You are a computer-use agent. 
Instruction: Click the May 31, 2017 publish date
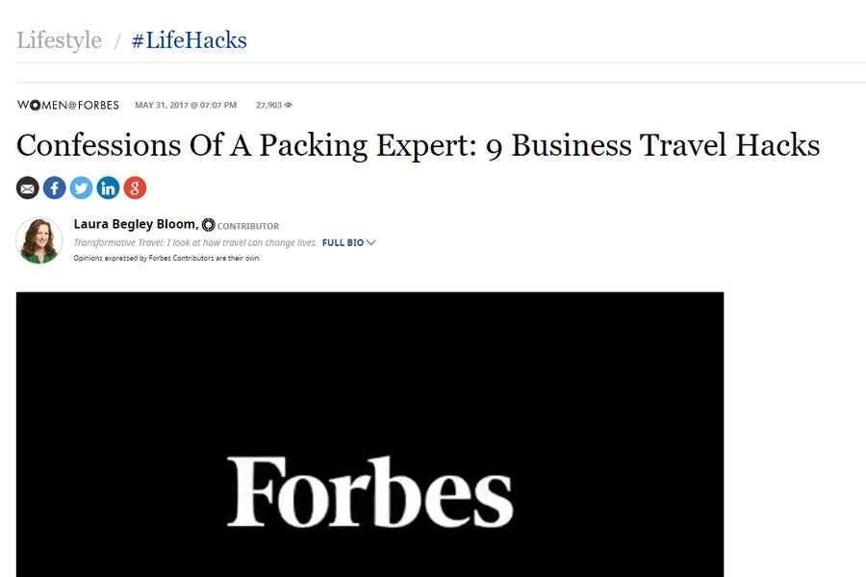pos(186,105)
